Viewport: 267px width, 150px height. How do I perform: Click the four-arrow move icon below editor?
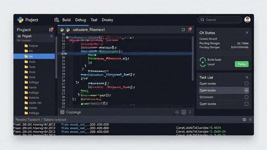(x=177, y=112)
